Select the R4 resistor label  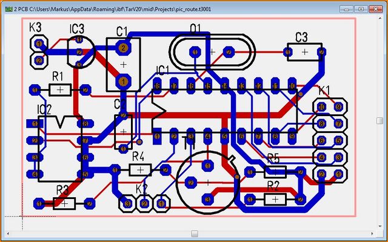point(138,157)
